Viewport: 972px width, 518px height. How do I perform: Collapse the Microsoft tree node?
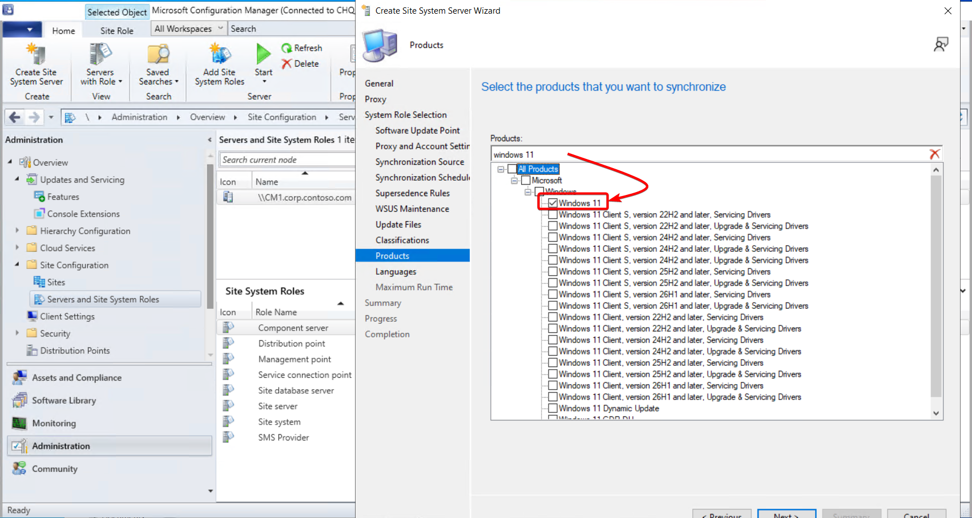[x=514, y=180]
